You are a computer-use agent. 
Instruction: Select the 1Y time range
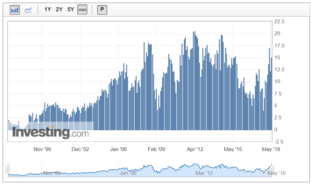point(48,9)
